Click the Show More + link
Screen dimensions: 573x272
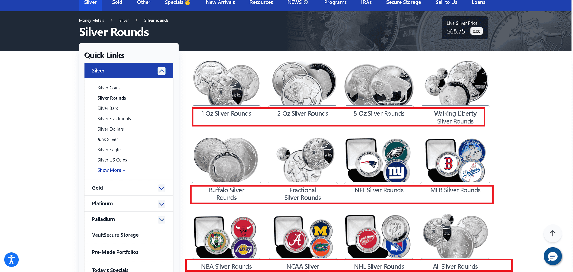click(111, 170)
